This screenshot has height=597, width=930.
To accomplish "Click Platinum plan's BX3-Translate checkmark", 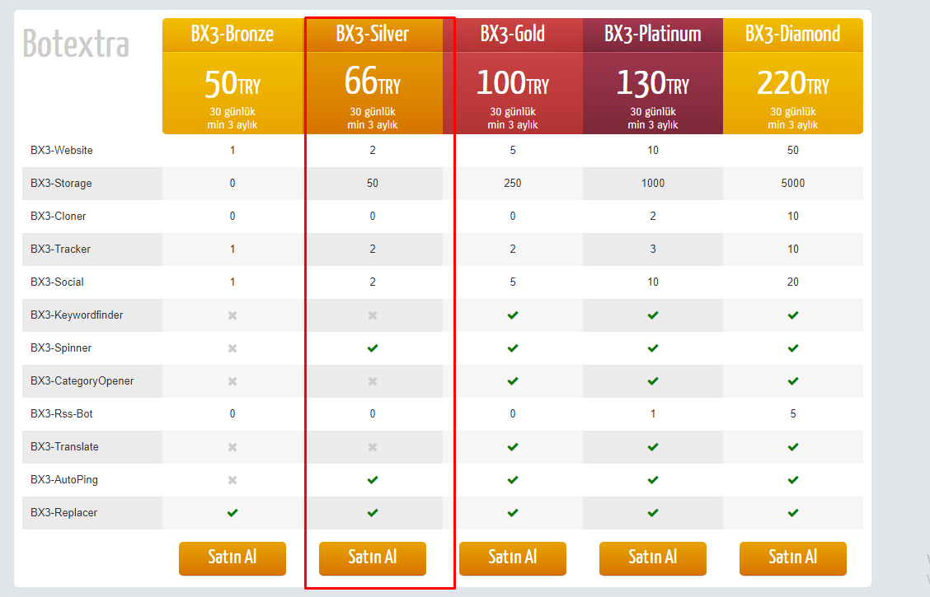I will point(653,447).
